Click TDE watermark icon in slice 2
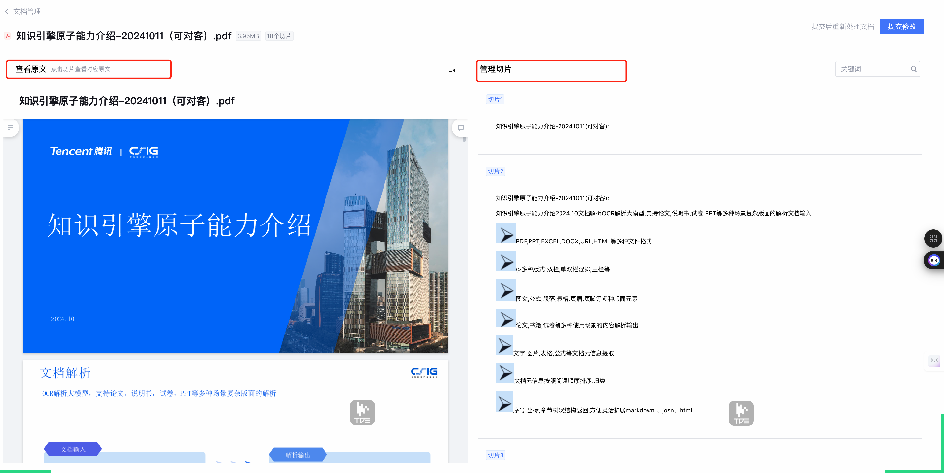This screenshot has height=473, width=944. (741, 413)
